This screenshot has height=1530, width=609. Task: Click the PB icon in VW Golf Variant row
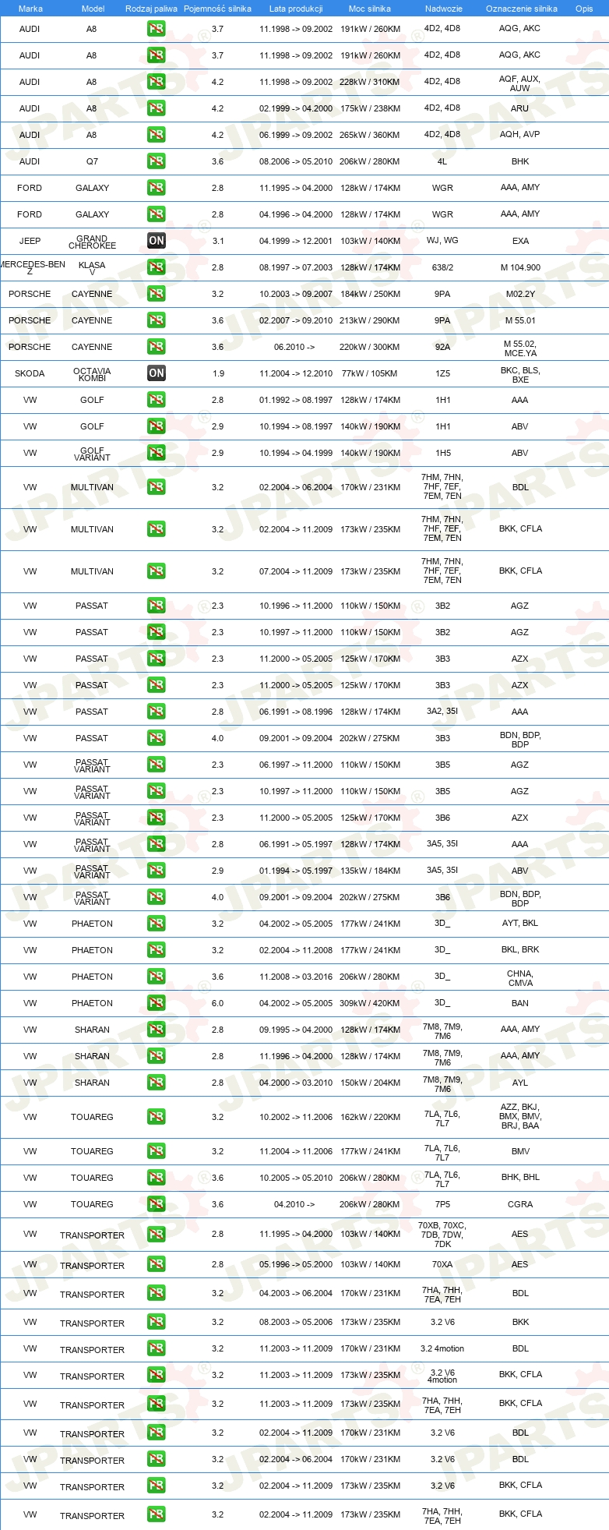157,453
